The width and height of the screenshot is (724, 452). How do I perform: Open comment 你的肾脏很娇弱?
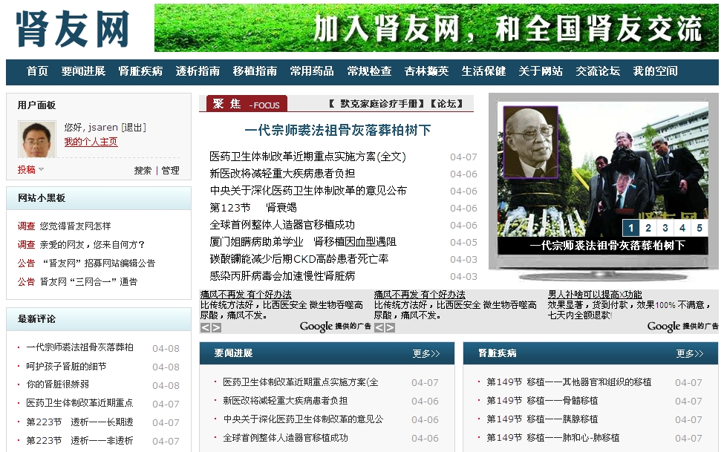[58, 384]
